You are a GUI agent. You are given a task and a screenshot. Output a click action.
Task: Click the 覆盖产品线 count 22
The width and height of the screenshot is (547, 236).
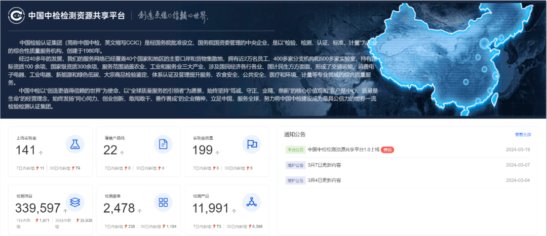pyautogui.click(x=110, y=150)
